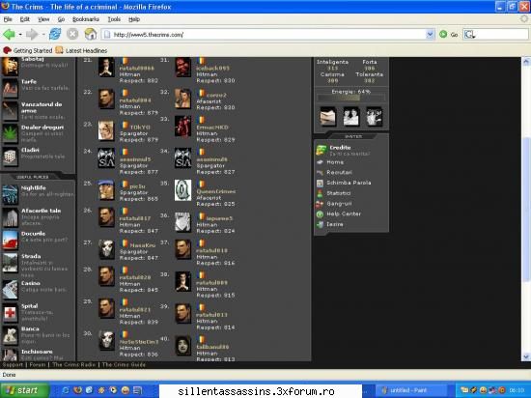
Task: Open Vanzatorul de arme icon
Action: pyautogui.click(x=10, y=111)
